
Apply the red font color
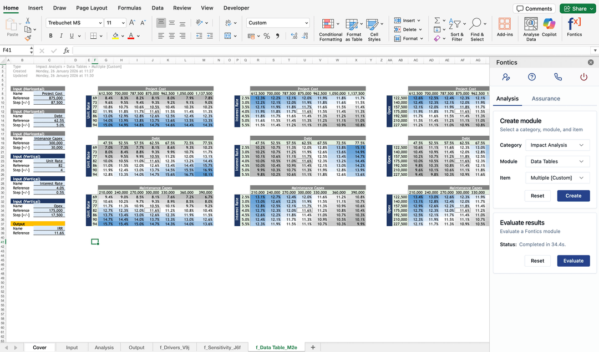(131, 36)
